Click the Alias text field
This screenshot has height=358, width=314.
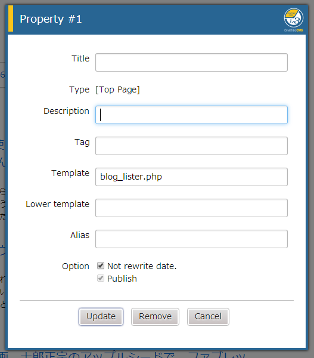pos(191,239)
